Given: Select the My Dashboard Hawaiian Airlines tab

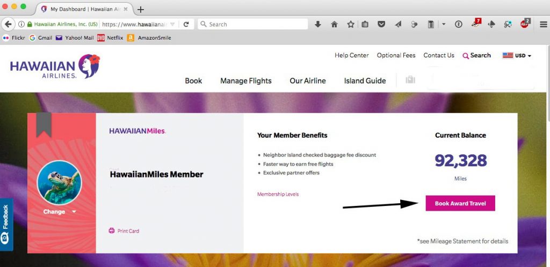Looking at the screenshot, I should (83, 9).
